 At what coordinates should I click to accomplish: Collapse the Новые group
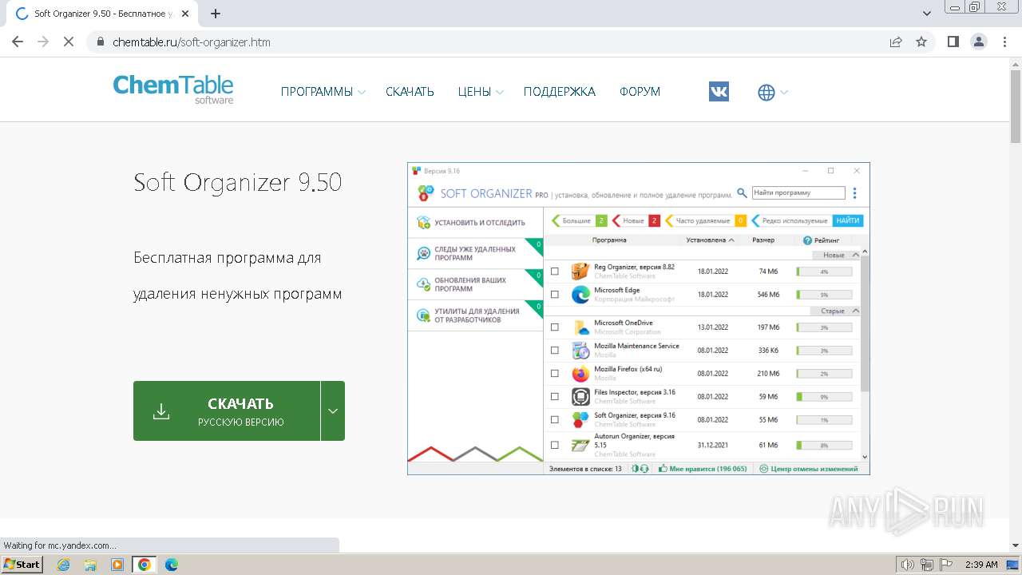pyautogui.click(x=855, y=255)
